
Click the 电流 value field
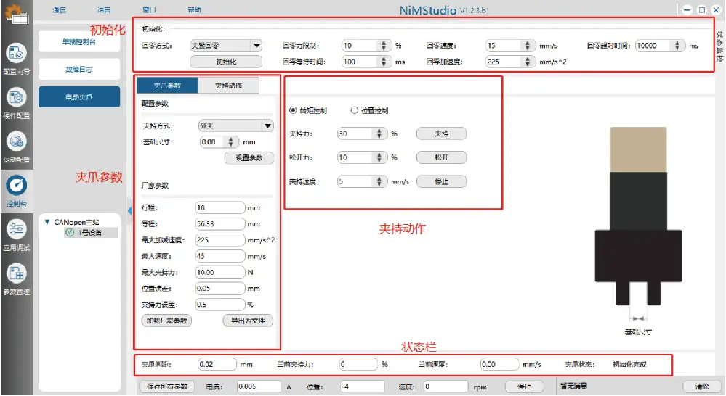pyautogui.click(x=259, y=387)
